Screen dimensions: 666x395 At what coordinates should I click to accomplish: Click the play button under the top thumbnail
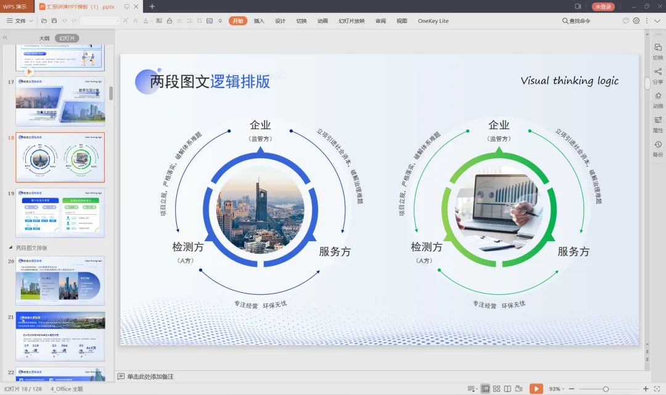coord(29,71)
